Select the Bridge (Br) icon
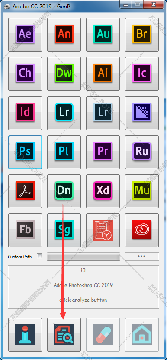 pyautogui.click(x=142, y=35)
